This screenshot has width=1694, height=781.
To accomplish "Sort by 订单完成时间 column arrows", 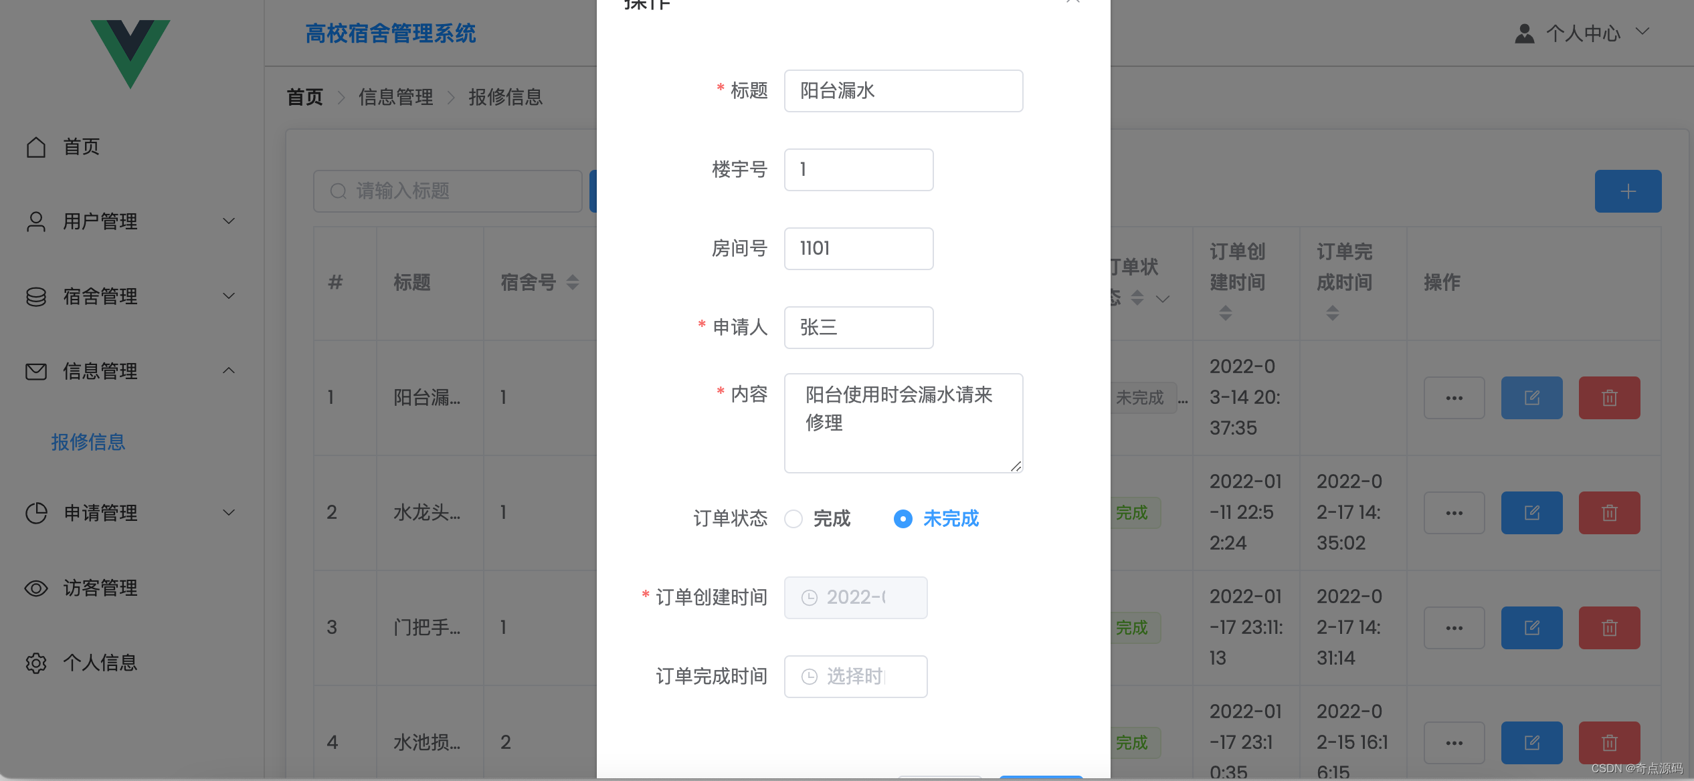I will [1332, 313].
